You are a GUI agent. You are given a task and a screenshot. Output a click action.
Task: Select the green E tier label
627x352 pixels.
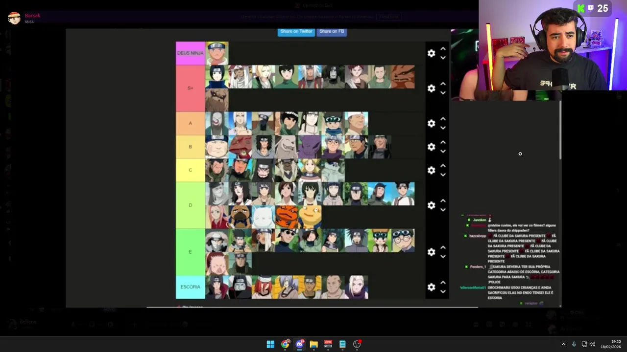191,252
